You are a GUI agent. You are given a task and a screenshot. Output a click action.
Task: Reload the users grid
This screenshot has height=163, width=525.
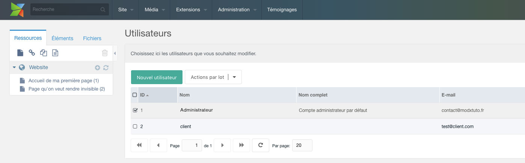[x=261, y=145]
